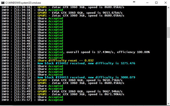Click the speed value '8680.45kH/s'
Viewport: 170px width, 106px height.
click(114, 83)
